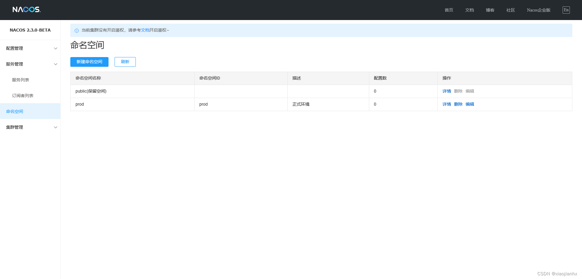
Task: View 详情 for the public namespace
Action: [x=447, y=91]
